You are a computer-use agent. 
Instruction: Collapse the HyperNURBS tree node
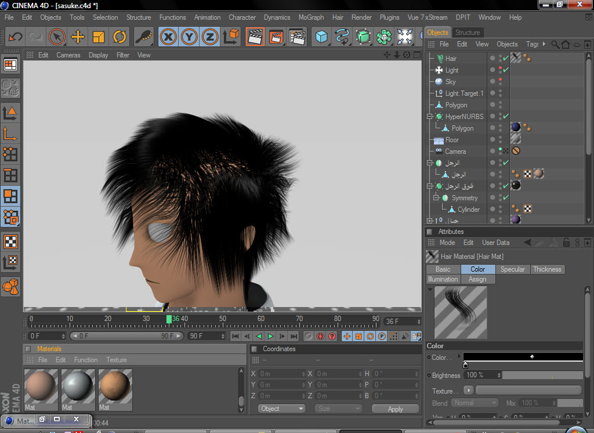(430, 117)
